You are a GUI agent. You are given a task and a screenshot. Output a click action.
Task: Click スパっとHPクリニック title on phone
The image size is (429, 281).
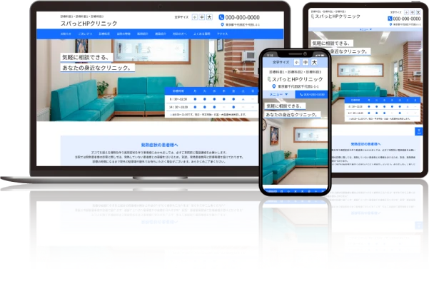(298, 79)
